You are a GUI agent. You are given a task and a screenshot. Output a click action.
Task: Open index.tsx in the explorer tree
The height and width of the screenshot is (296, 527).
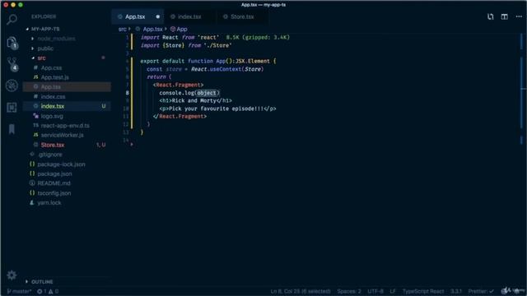click(x=53, y=106)
